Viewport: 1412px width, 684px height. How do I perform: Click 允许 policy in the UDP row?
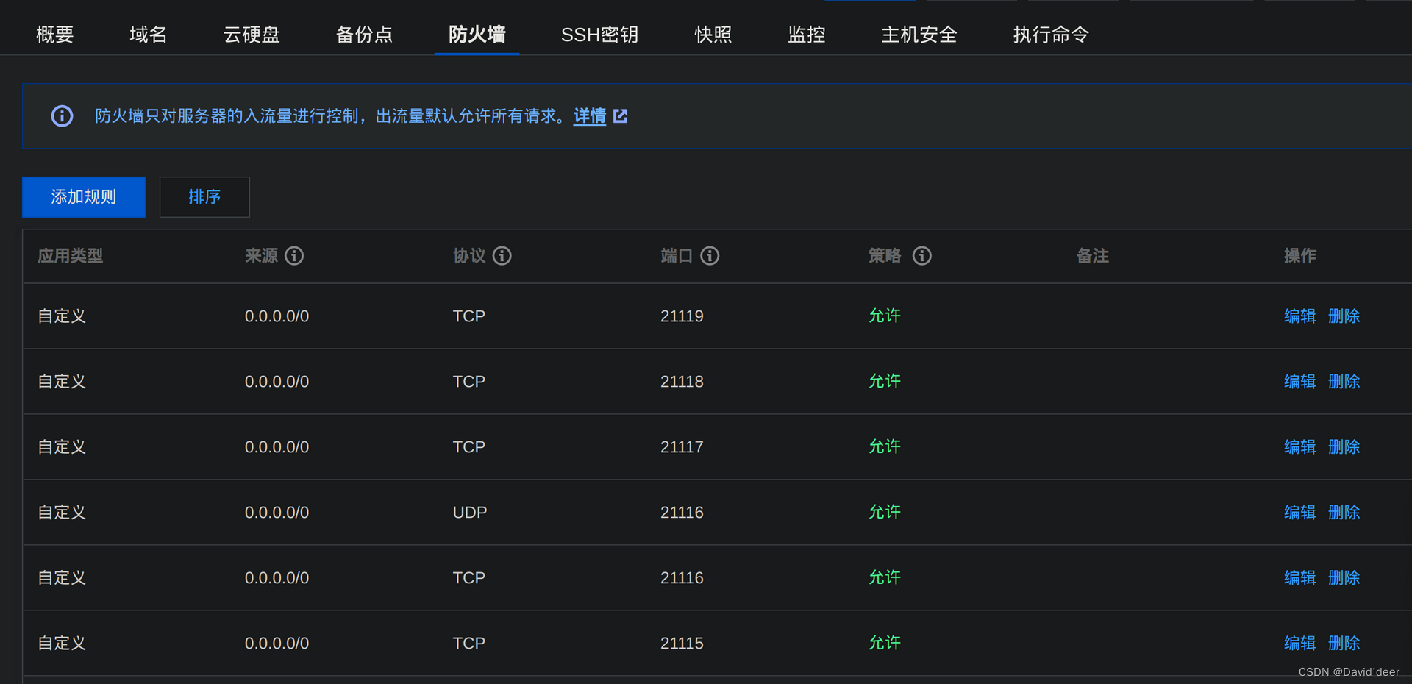[x=885, y=513]
